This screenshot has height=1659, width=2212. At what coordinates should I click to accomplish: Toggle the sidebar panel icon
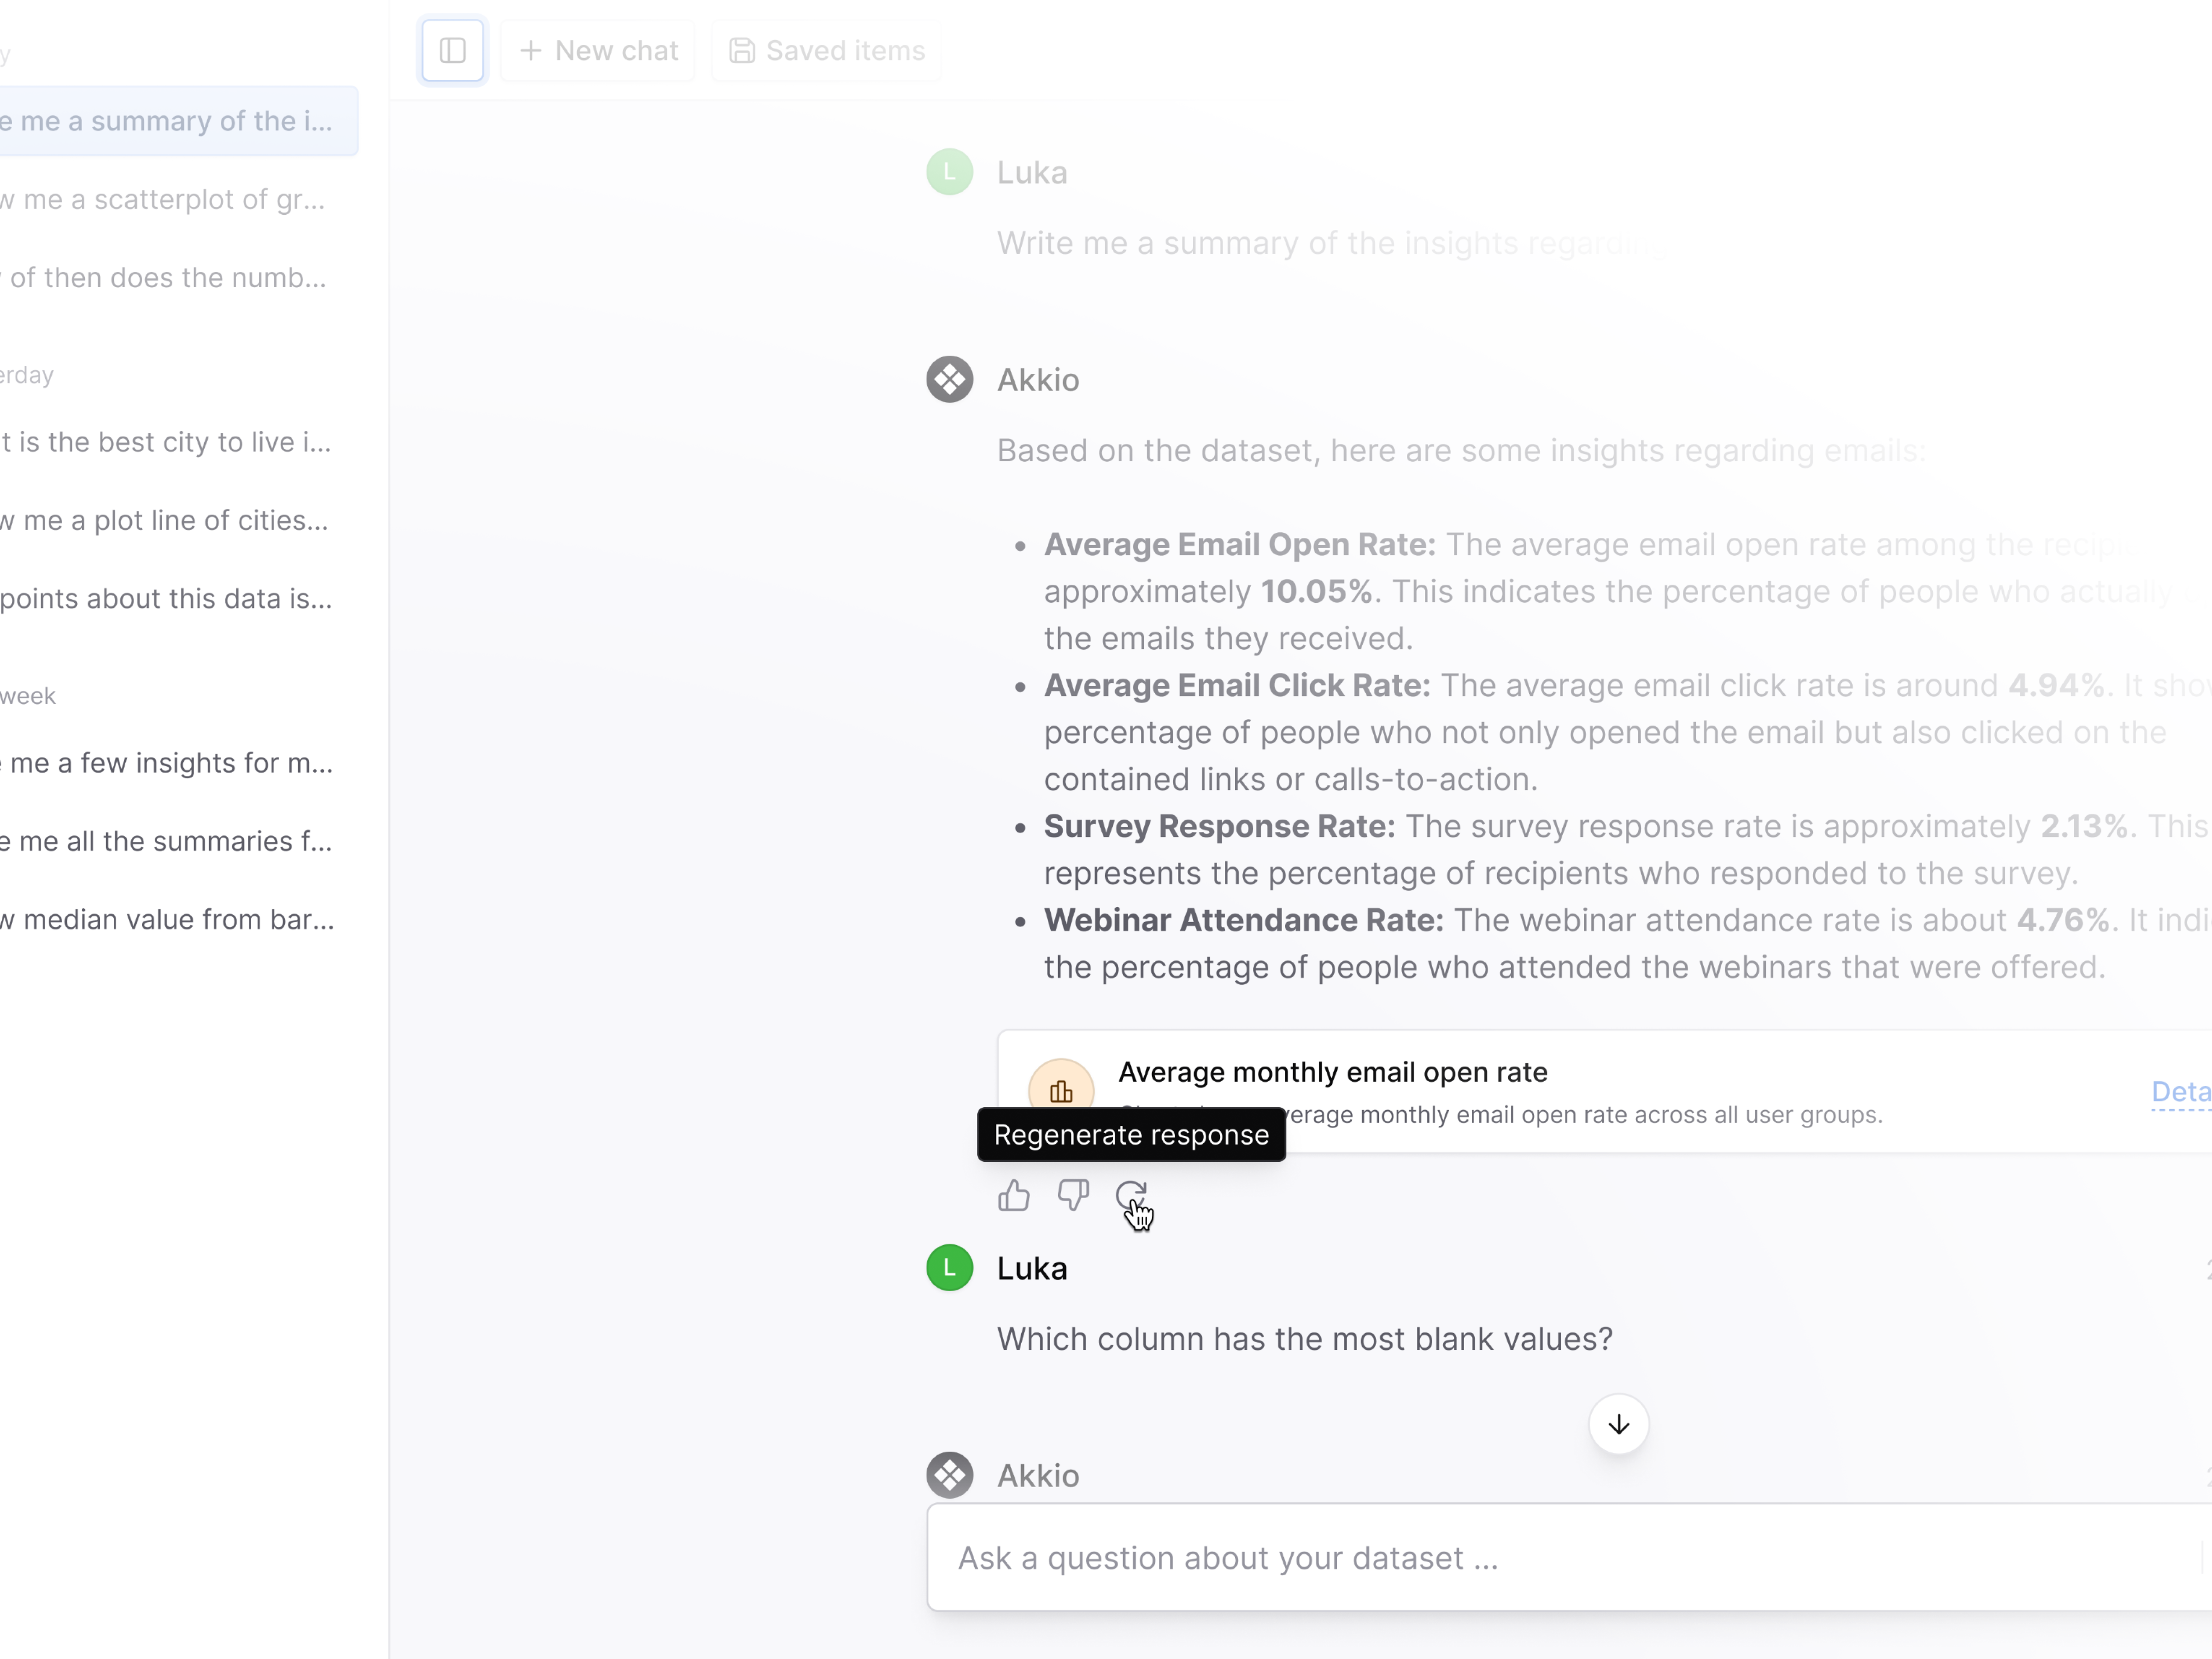coord(452,50)
